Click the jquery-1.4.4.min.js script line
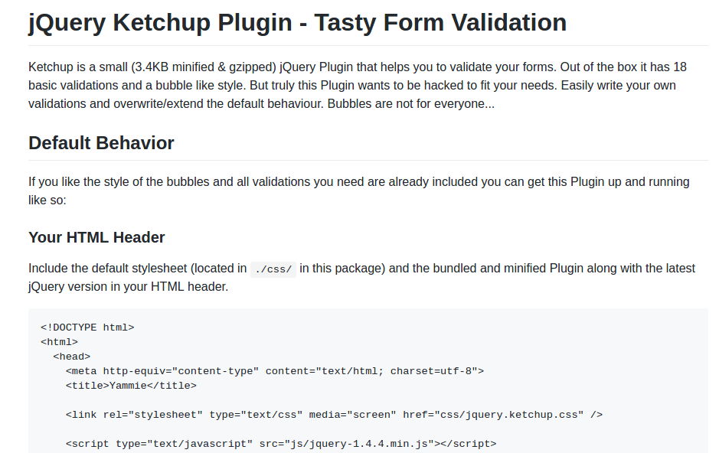This screenshot has height=453, width=719. pos(280,443)
